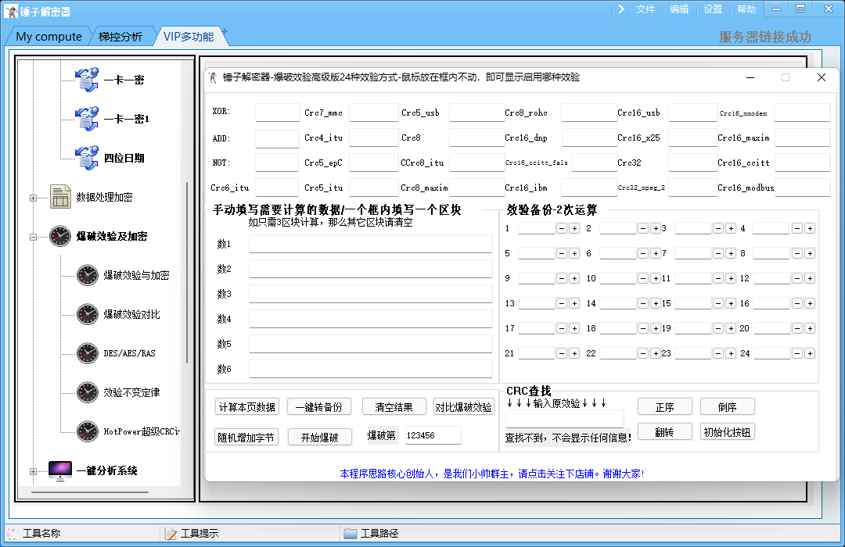Click the 工具提示 notepad icon in status bar
Image resolution: width=845 pixels, height=547 pixels.
tap(171, 534)
